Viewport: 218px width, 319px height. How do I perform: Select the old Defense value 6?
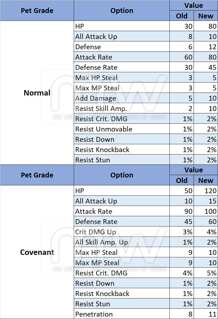coord(182,47)
